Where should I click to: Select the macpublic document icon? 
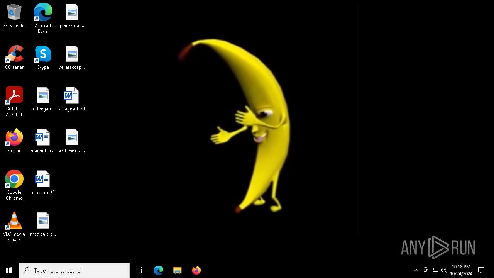coord(43,141)
